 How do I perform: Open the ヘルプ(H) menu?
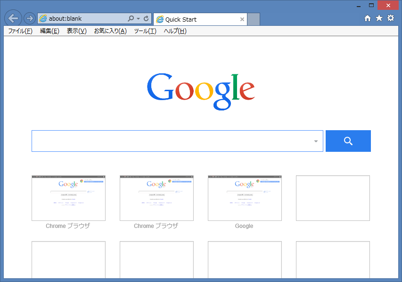[175, 31]
